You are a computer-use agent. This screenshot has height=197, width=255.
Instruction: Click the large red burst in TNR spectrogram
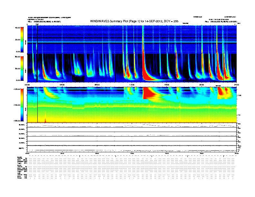pyautogui.click(x=149, y=93)
